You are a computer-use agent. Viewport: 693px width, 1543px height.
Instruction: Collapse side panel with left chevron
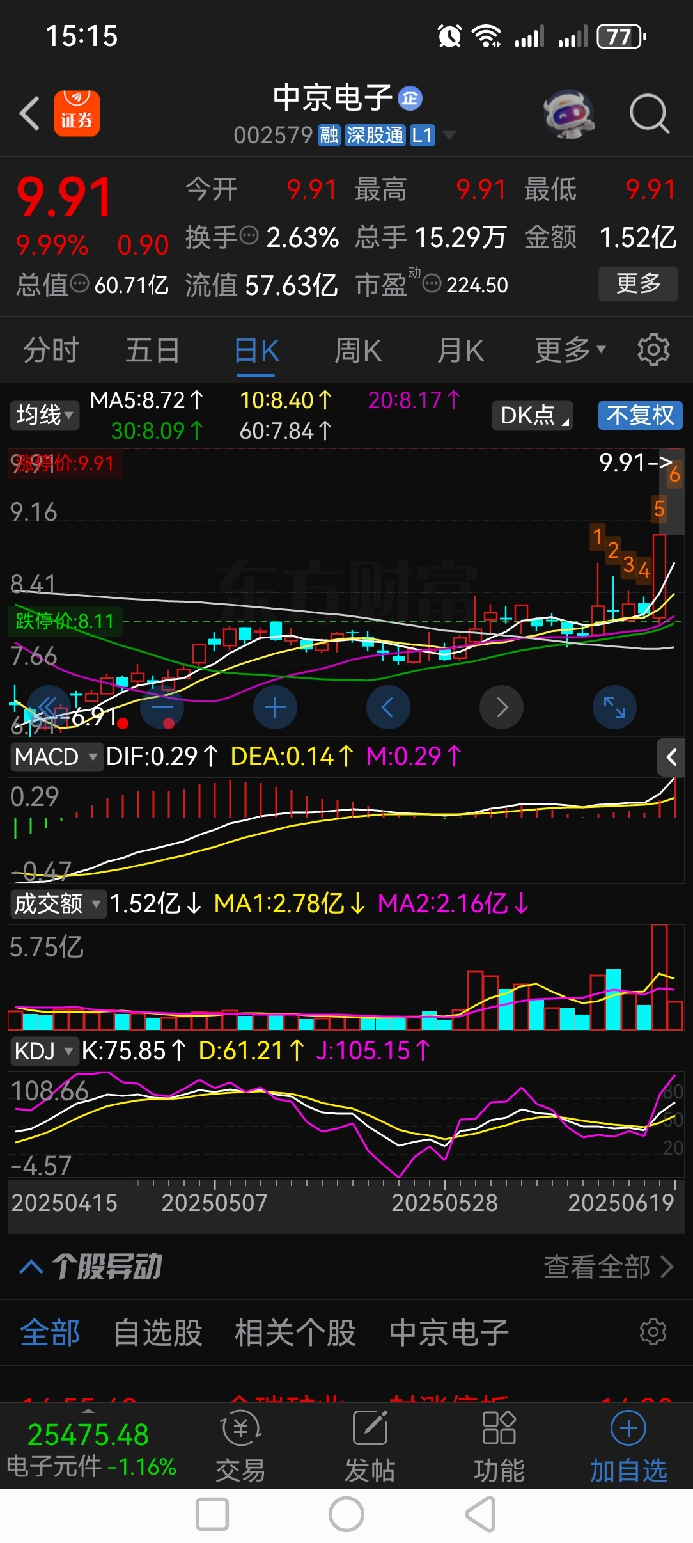click(671, 757)
